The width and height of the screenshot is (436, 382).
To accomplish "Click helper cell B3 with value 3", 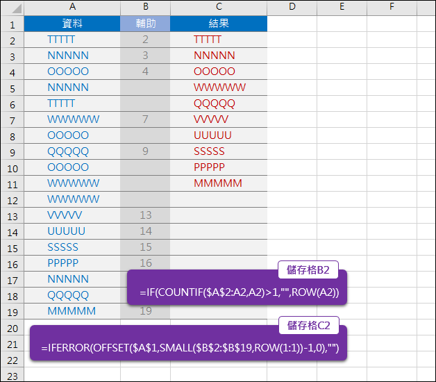I will click(x=145, y=56).
